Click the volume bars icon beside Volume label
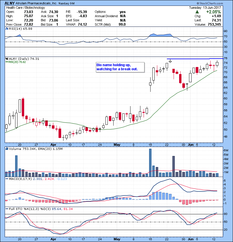 pos(7,149)
